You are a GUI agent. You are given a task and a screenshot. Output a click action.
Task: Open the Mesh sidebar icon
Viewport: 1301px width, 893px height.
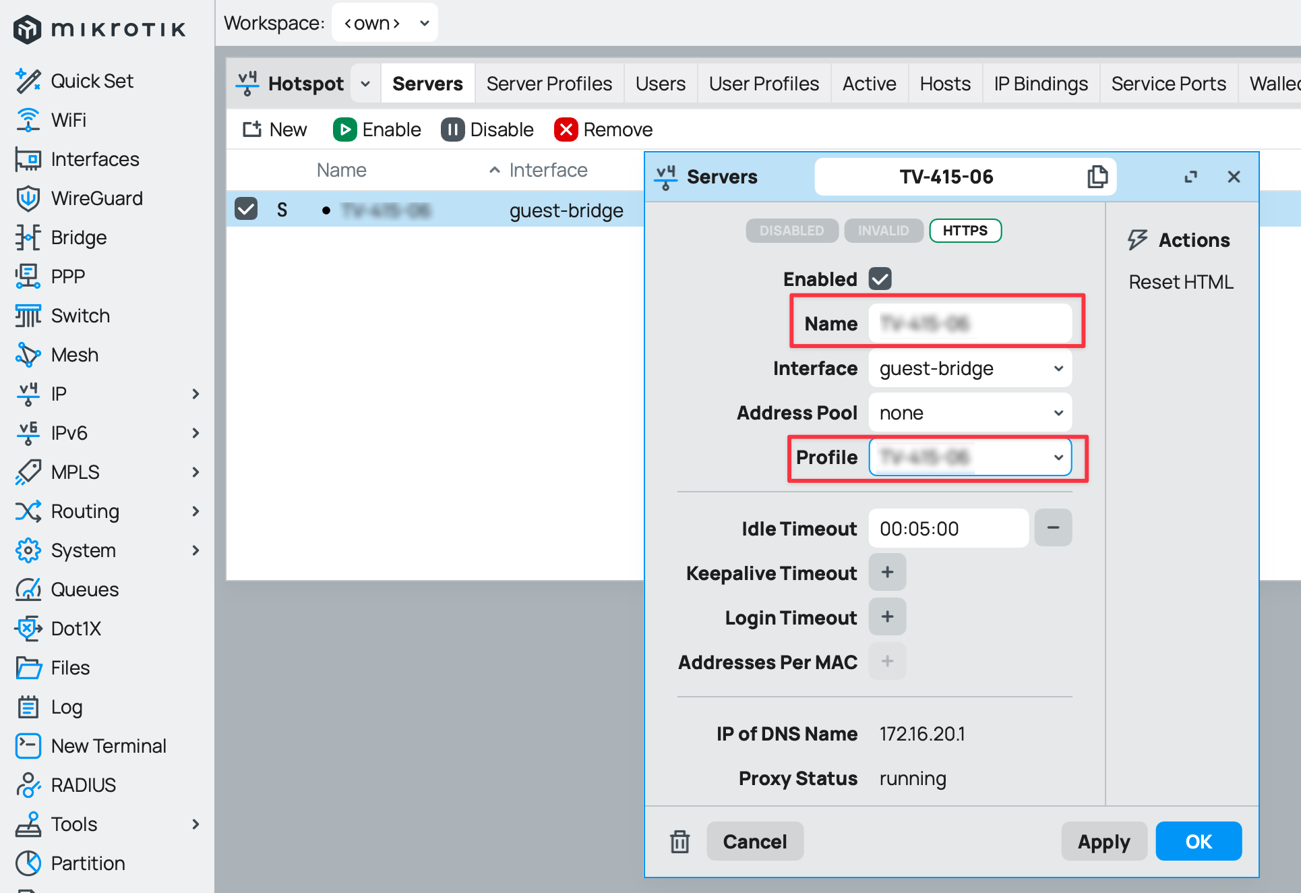coord(28,355)
